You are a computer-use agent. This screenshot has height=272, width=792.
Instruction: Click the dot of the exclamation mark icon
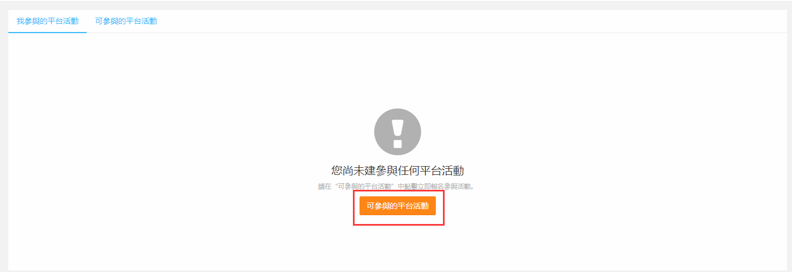point(398,143)
